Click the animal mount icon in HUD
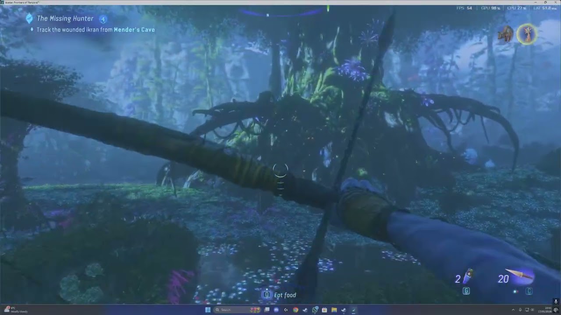Image resolution: width=561 pixels, height=315 pixels. point(506,34)
